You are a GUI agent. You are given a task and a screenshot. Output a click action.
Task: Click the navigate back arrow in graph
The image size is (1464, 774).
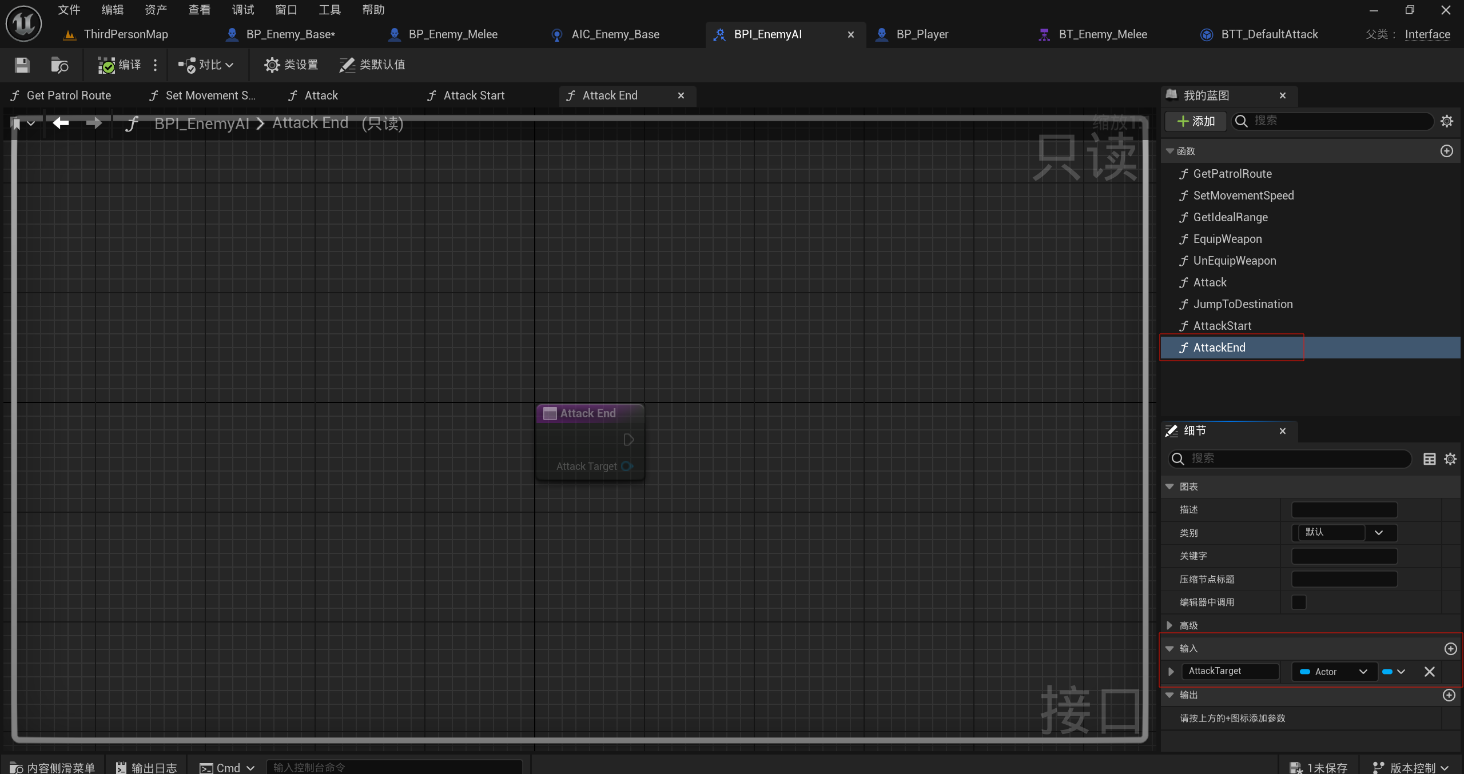pyautogui.click(x=61, y=123)
